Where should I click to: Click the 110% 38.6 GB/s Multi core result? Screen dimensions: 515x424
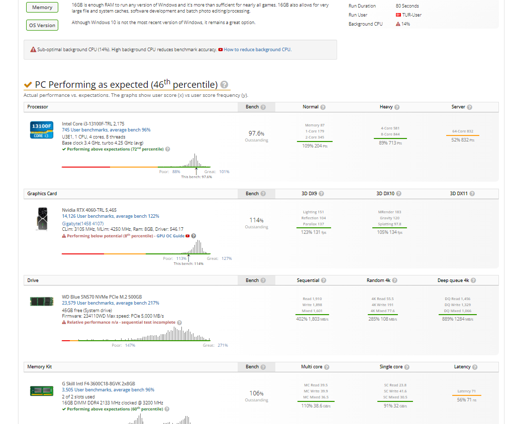316,406
